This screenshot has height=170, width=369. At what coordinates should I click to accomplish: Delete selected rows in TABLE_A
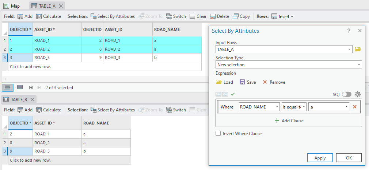pyautogui.click(x=219, y=16)
